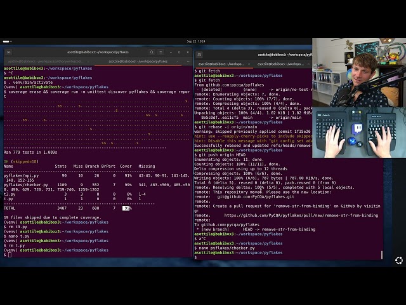Minimize the left terminal window
This screenshot has width=406, height=305.
coord(171,52)
